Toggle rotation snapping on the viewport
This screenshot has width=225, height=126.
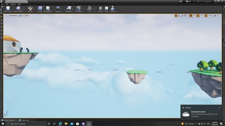point(198,15)
